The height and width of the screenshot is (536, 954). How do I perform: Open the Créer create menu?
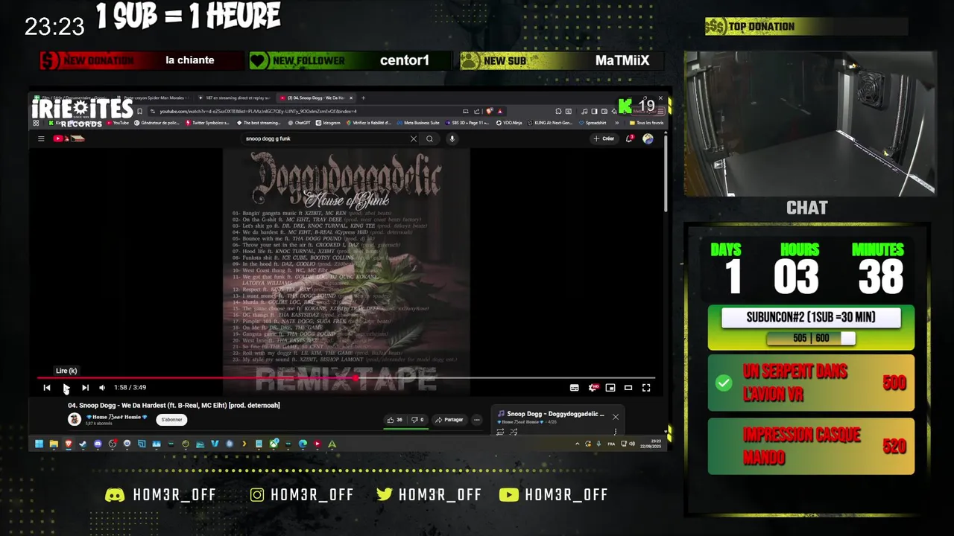tap(604, 138)
